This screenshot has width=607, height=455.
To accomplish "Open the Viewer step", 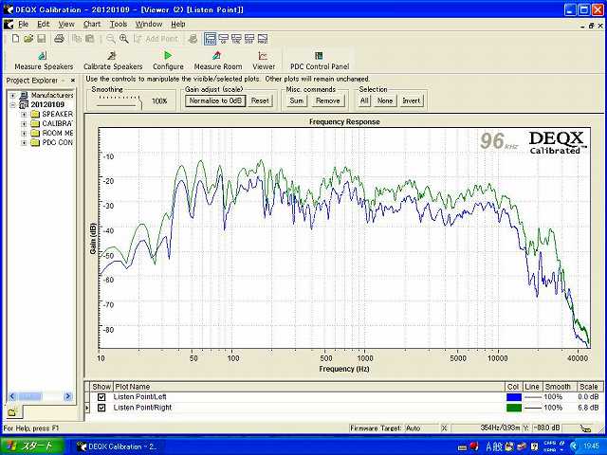I will click(x=264, y=61).
